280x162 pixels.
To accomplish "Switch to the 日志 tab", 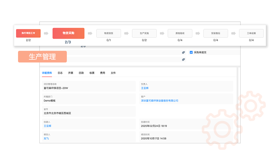I will pyautogui.click(x=60, y=73).
